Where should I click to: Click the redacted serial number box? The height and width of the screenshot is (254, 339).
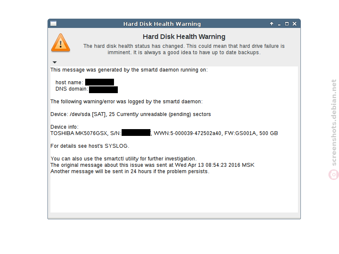pos(136,133)
